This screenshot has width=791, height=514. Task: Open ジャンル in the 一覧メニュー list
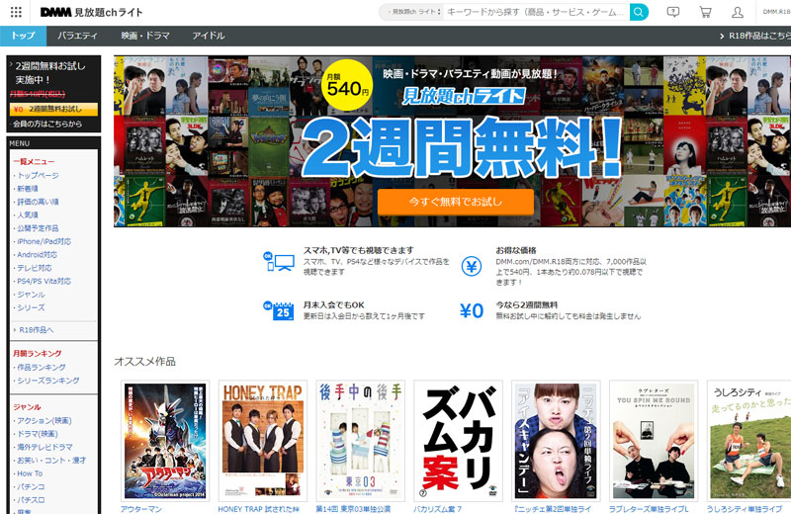click(x=32, y=295)
